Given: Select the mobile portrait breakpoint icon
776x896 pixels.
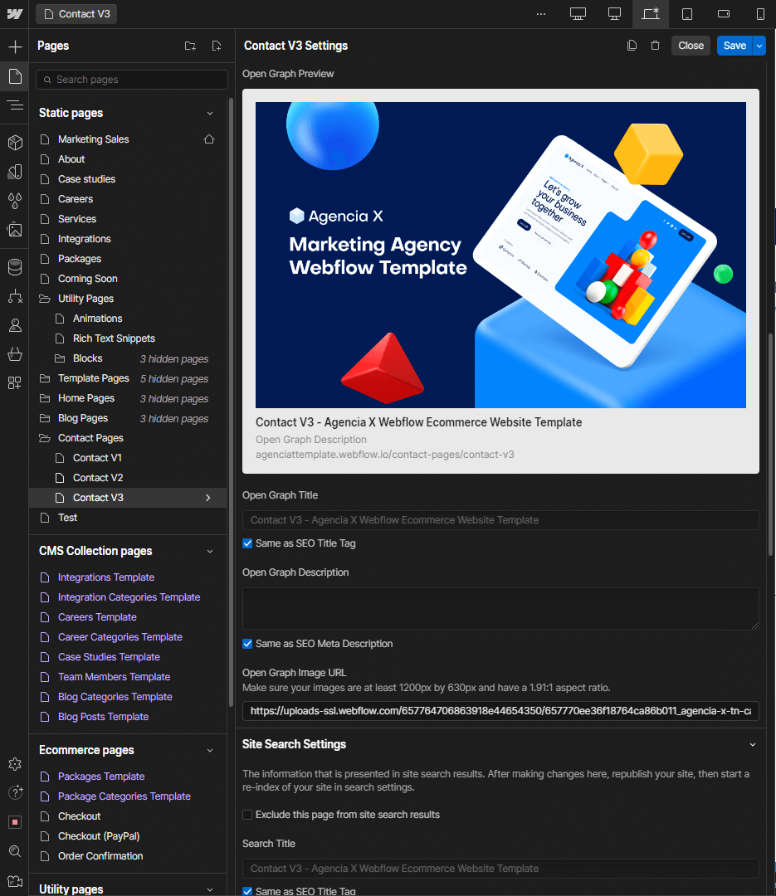Looking at the screenshot, I should (759, 13).
